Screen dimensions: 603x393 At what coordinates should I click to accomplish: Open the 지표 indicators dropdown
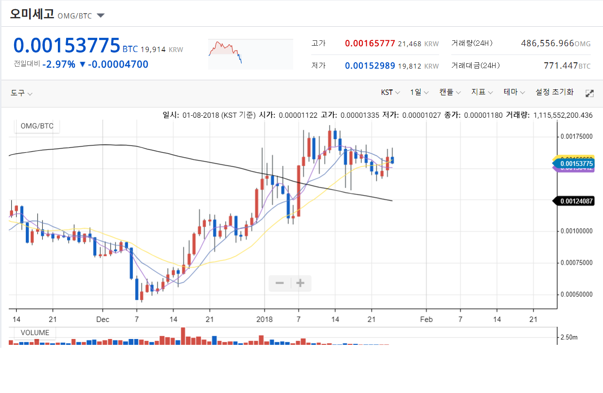[482, 92]
